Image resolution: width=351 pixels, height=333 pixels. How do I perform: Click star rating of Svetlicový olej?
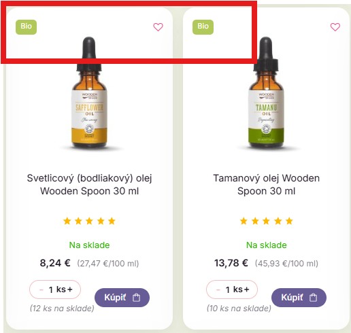(89, 221)
